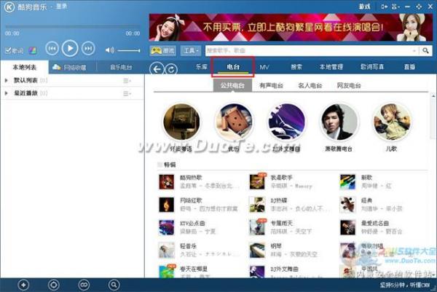
Task: Skip to the next track
Action: pyautogui.click(x=88, y=49)
